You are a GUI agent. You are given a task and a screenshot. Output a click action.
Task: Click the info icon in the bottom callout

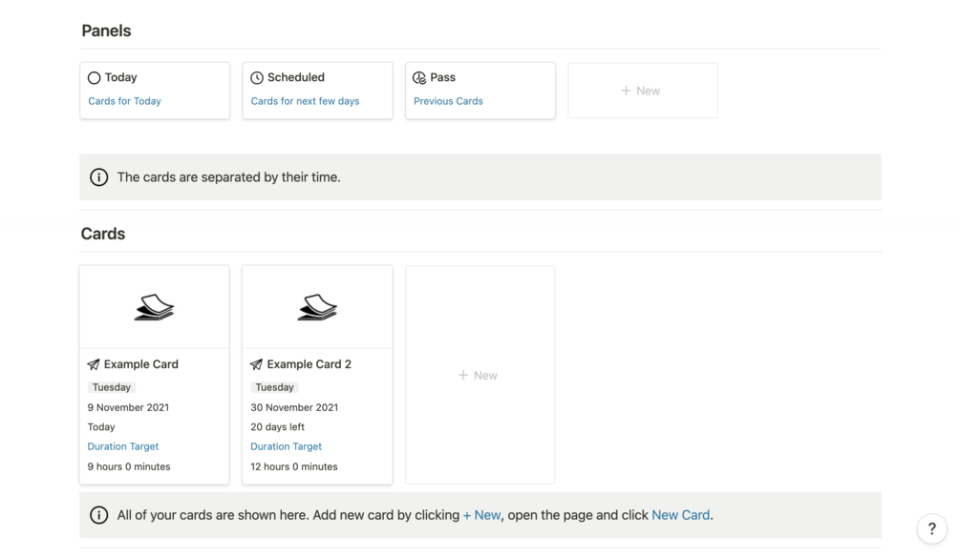point(98,515)
